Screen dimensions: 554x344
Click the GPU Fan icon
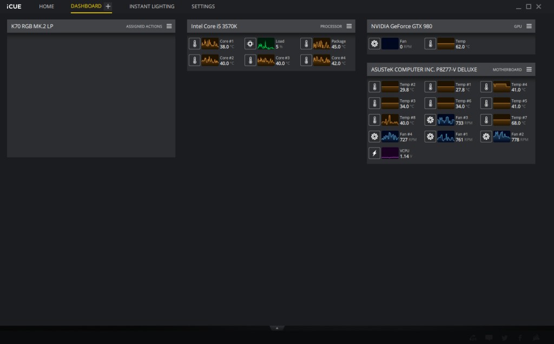tap(374, 44)
